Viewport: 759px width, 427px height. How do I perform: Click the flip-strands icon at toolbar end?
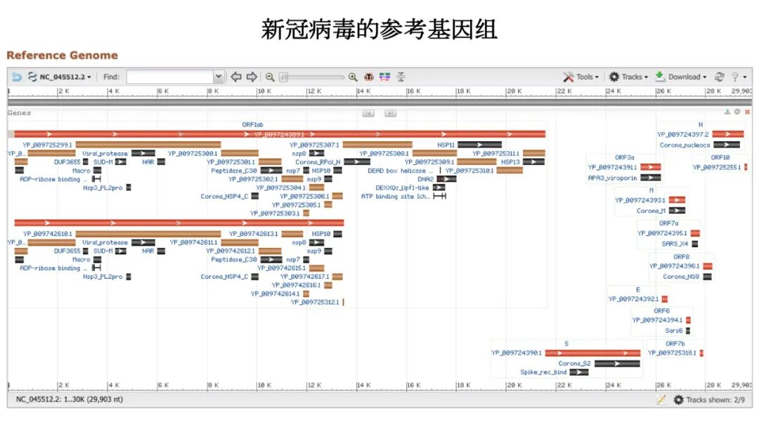(401, 77)
